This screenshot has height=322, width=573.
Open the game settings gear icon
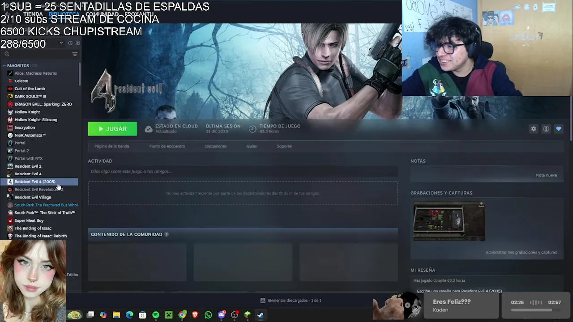(534, 129)
